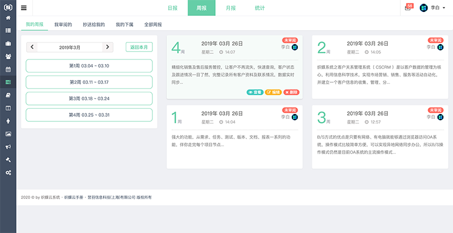Go to previous month arrow
Screen dimensions: 453x233
(32, 47)
